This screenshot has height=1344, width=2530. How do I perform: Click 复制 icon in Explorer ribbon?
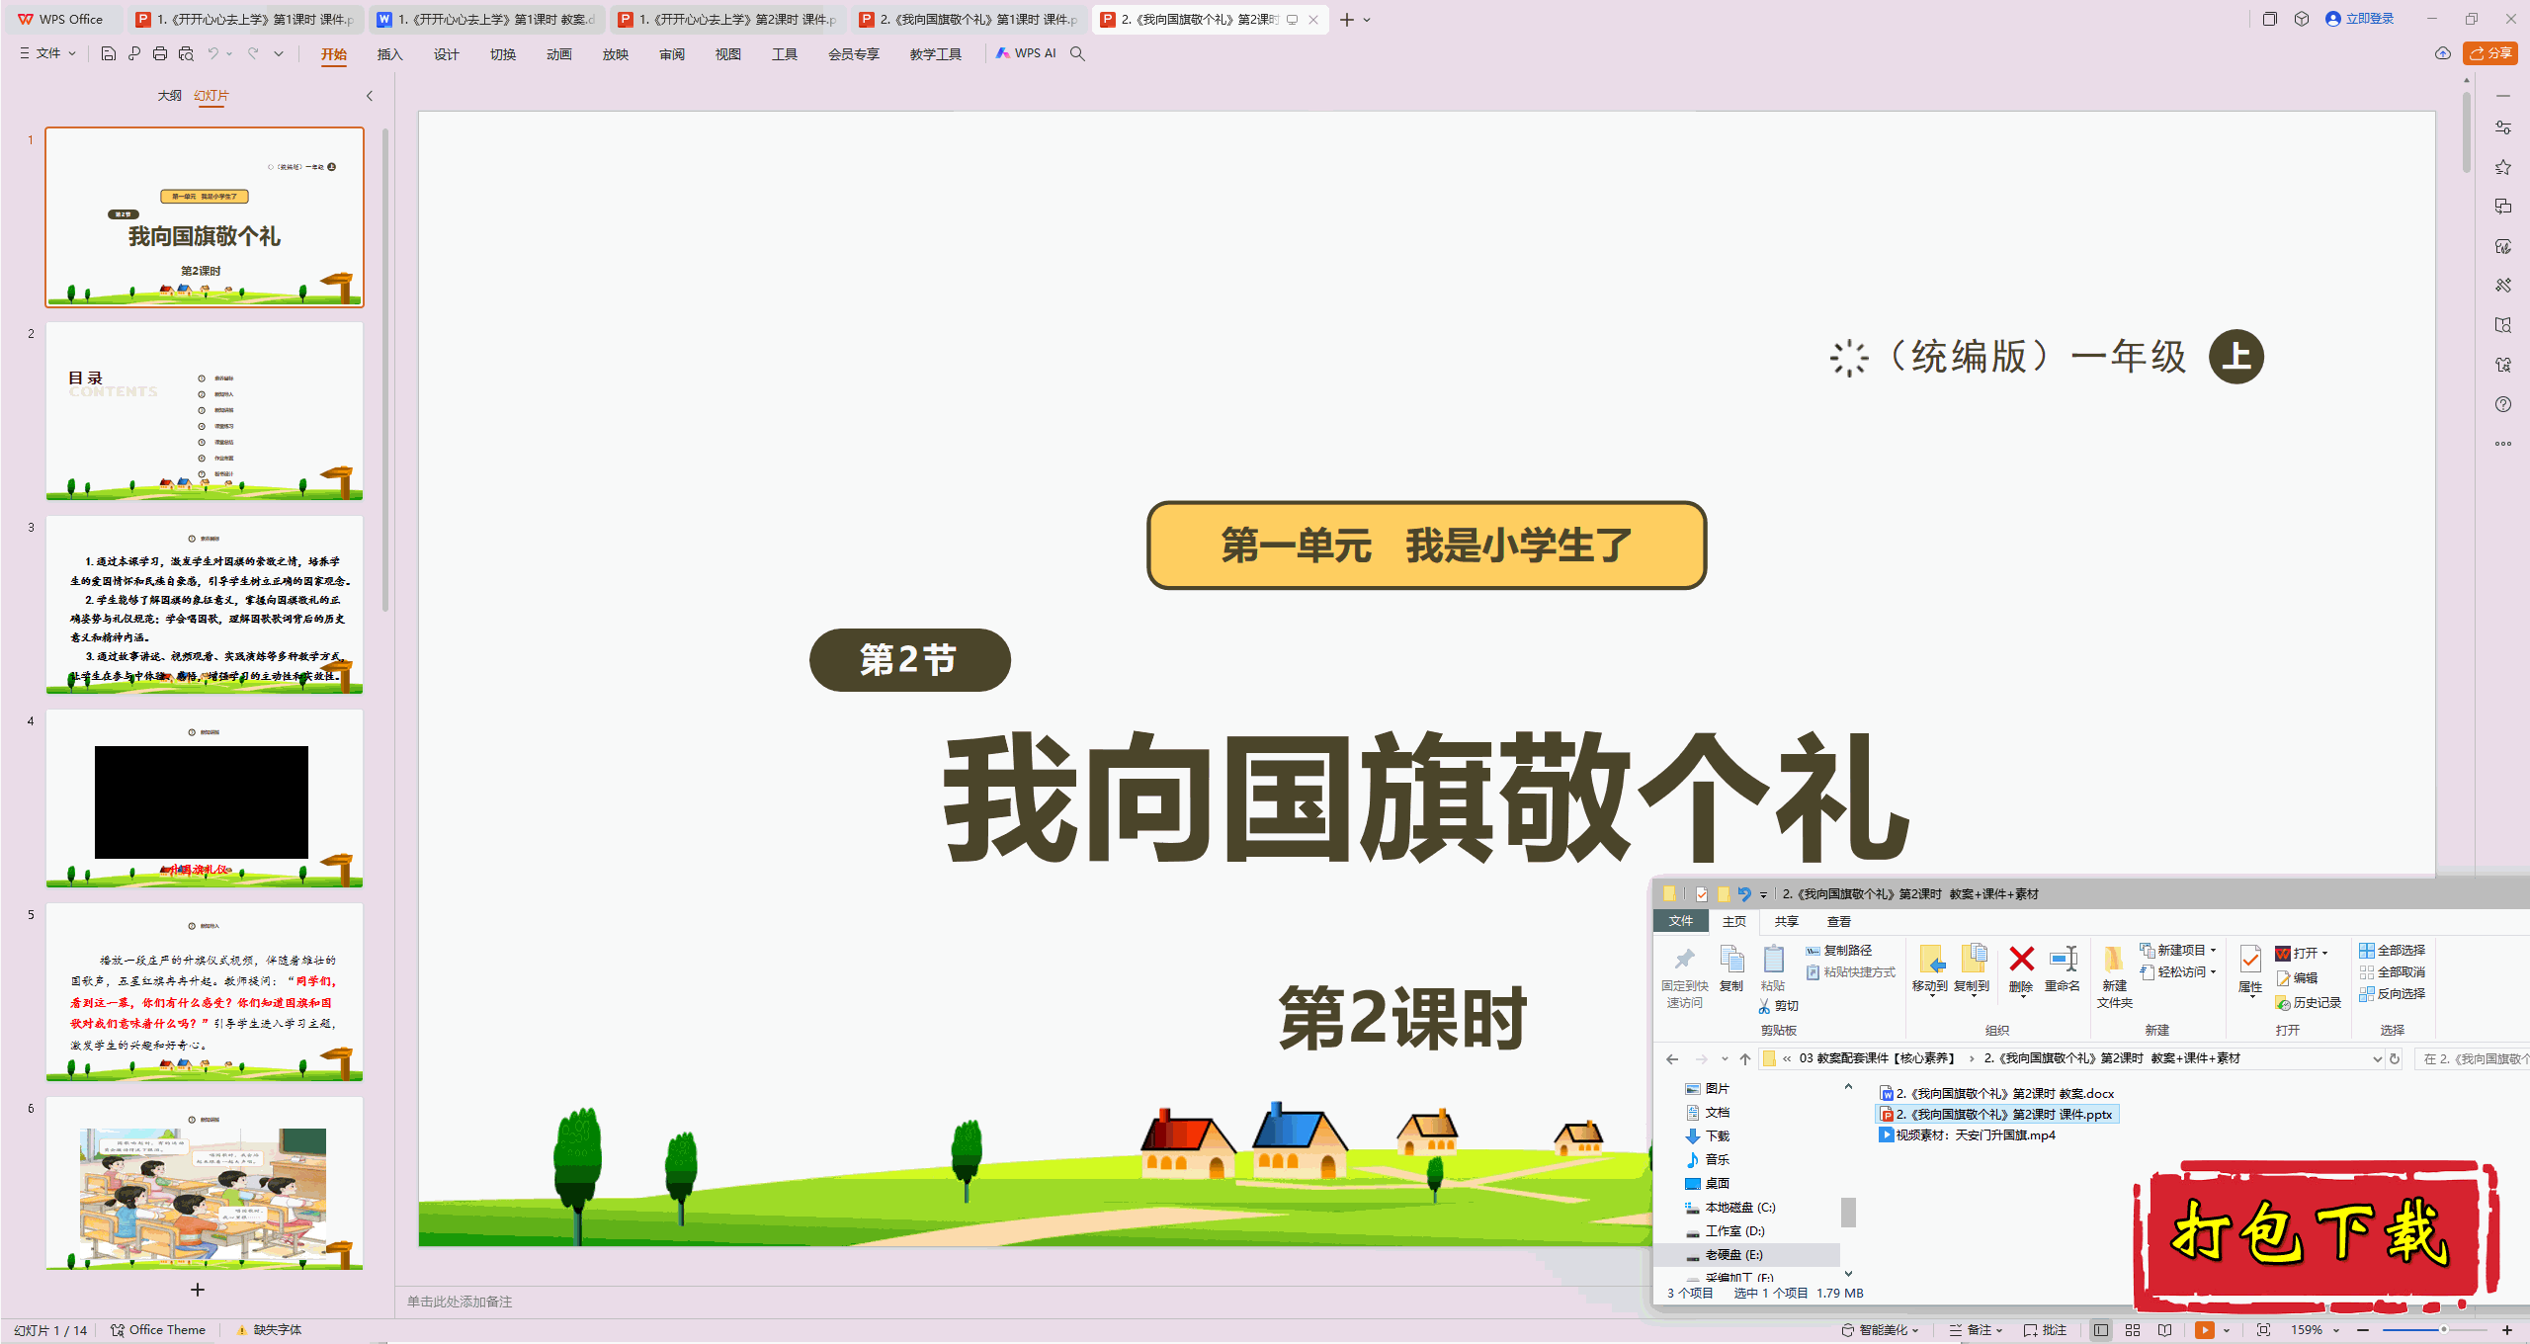tap(1731, 969)
